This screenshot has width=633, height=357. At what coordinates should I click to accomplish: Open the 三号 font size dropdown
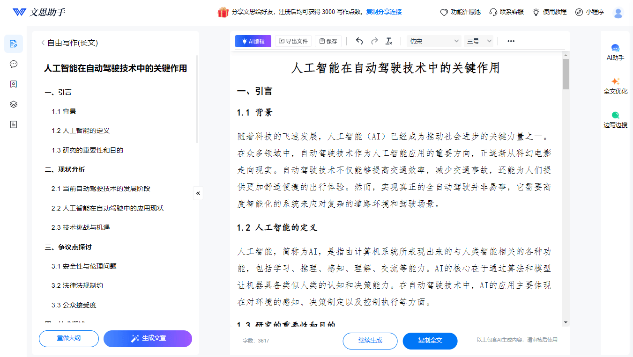pyautogui.click(x=479, y=41)
